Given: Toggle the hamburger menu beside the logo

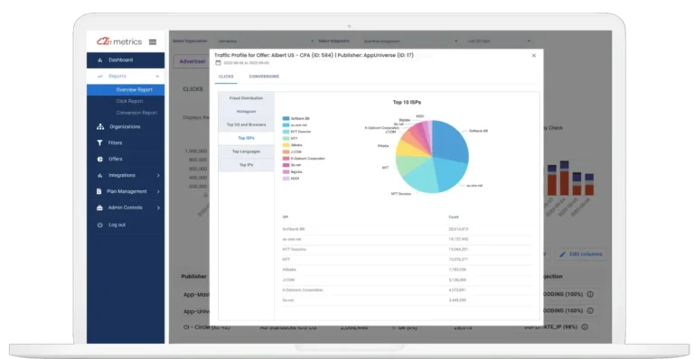Looking at the screenshot, I should 153,42.
